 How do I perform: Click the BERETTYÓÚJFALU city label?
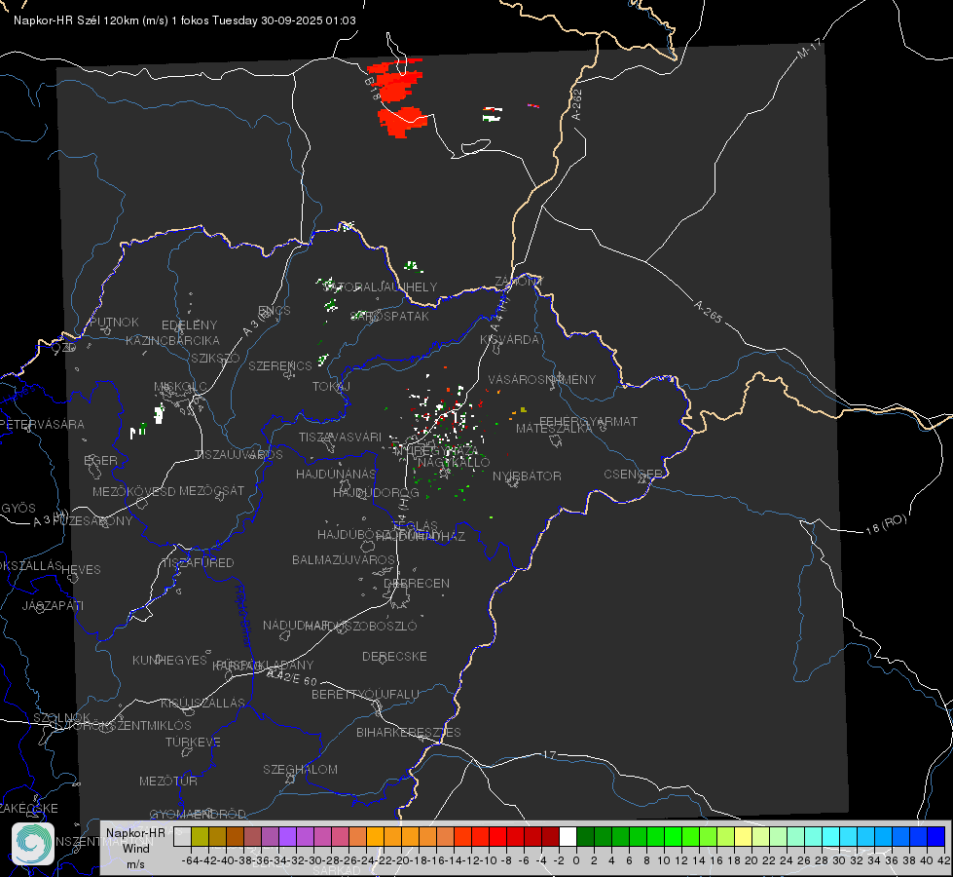point(365,695)
